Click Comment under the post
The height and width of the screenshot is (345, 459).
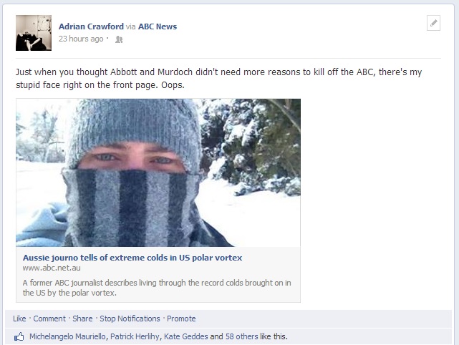(49, 319)
